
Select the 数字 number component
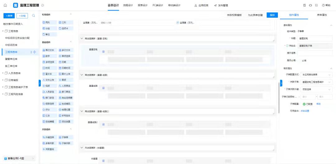(x=49, y=56)
